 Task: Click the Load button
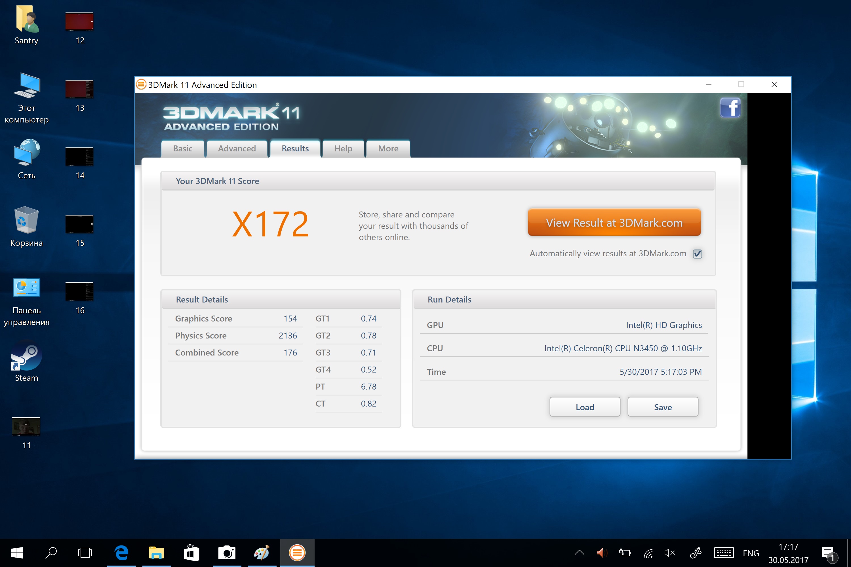pyautogui.click(x=585, y=407)
